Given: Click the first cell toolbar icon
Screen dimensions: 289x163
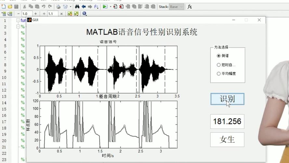Looking at the screenshot, I should [x=4, y=14].
